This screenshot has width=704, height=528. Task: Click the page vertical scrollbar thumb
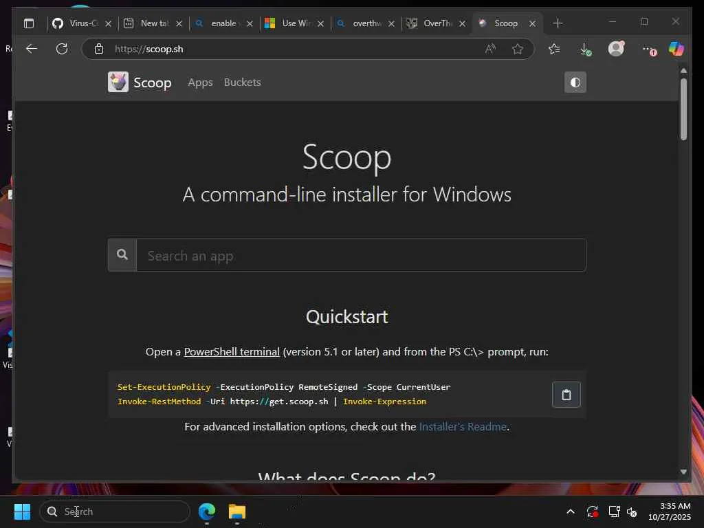coord(683,109)
